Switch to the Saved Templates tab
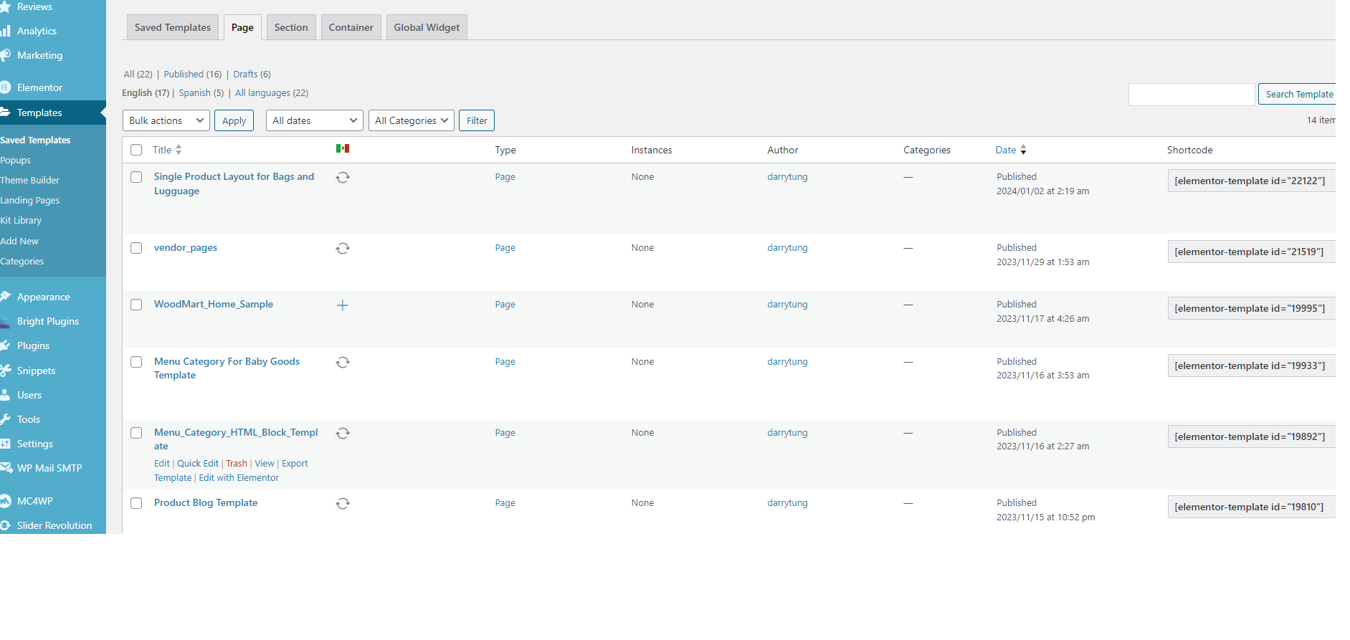1350x640 pixels. 173,27
